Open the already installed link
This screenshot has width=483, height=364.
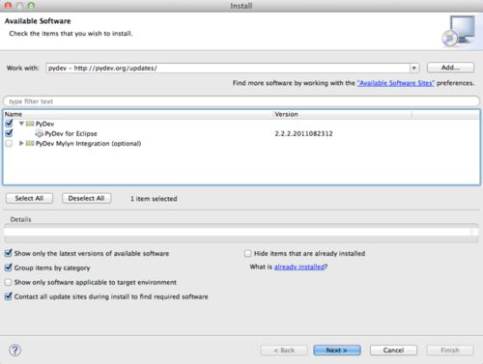[299, 266]
